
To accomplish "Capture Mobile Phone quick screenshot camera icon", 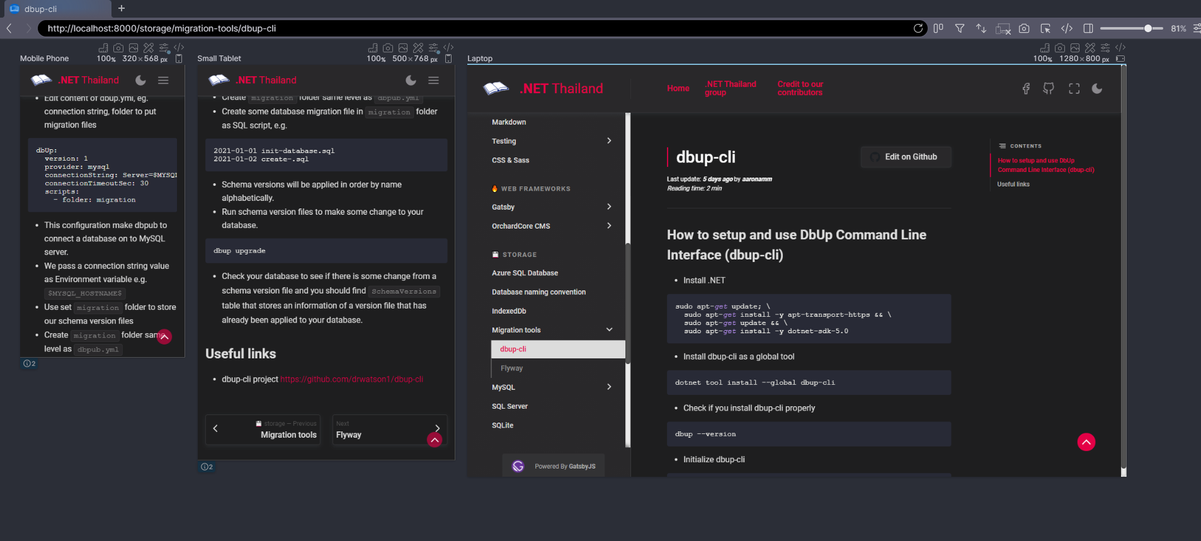I will tap(118, 48).
